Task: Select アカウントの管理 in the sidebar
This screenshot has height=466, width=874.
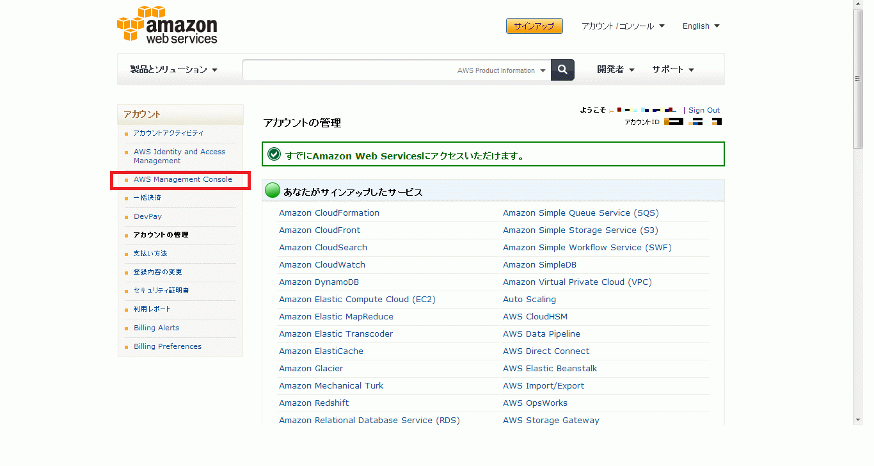Action: click(x=161, y=235)
